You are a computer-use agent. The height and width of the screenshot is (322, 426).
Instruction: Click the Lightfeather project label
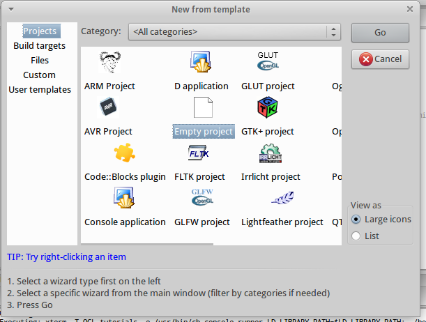coord(282,222)
